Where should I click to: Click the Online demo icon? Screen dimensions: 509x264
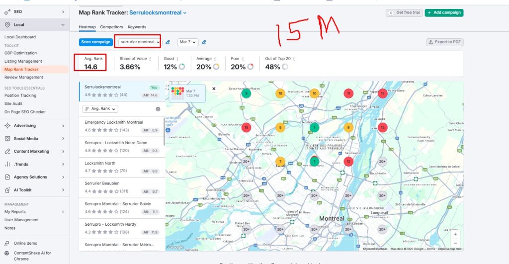click(7, 243)
